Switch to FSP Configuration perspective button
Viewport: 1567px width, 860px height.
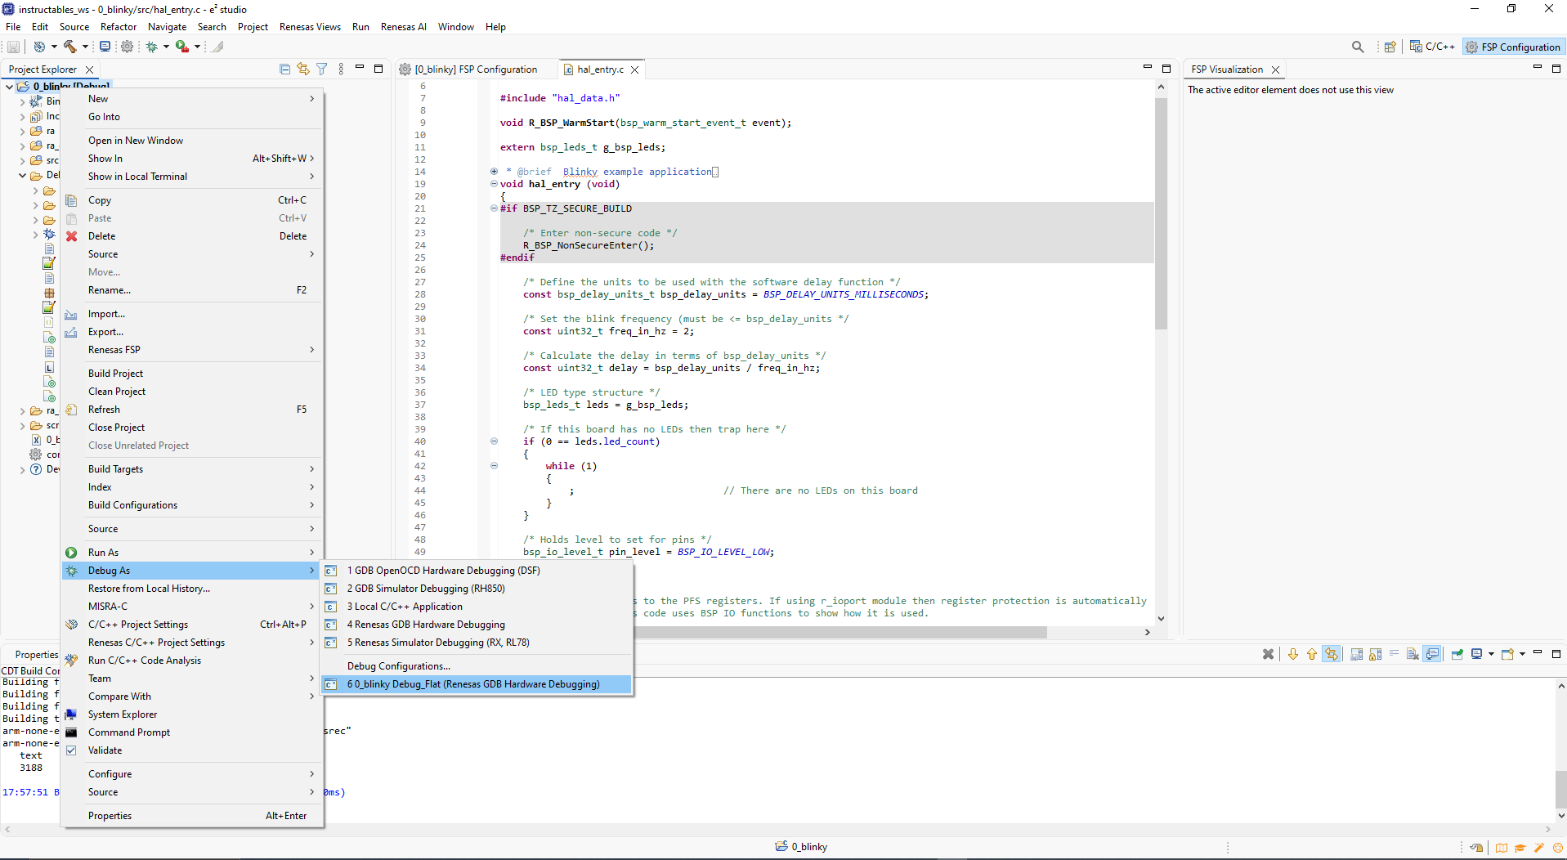1513,47
